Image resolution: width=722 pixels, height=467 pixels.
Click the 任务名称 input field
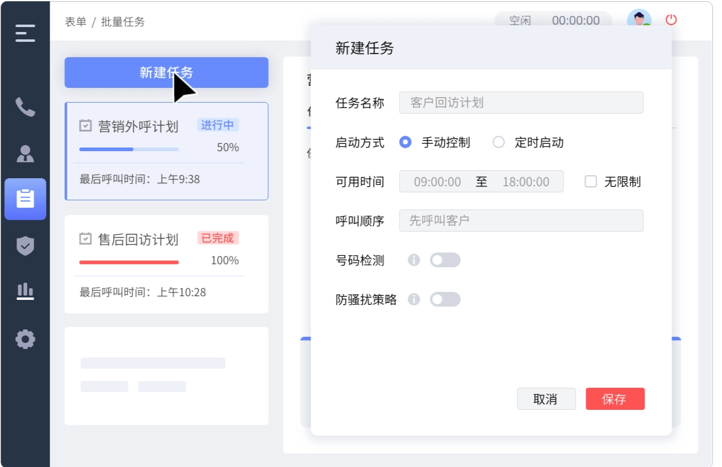[x=521, y=103]
